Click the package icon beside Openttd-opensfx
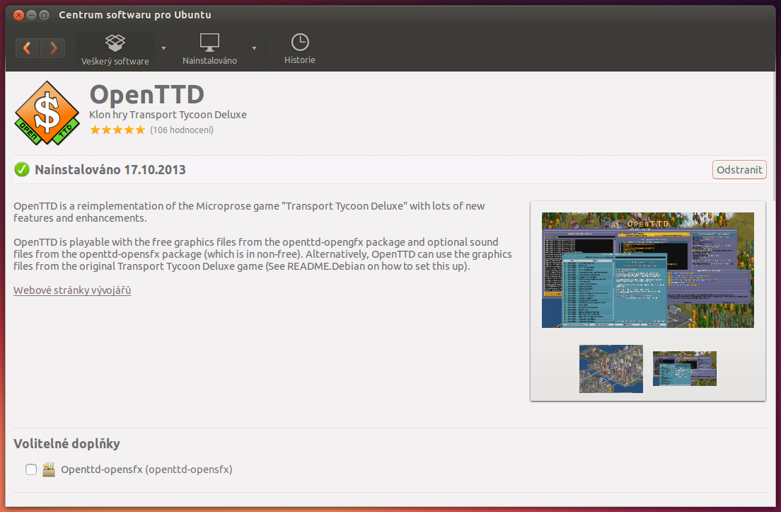 click(49, 469)
